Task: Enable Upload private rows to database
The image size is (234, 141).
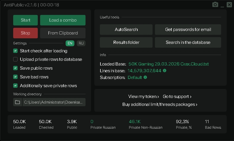Action: tap(16, 59)
